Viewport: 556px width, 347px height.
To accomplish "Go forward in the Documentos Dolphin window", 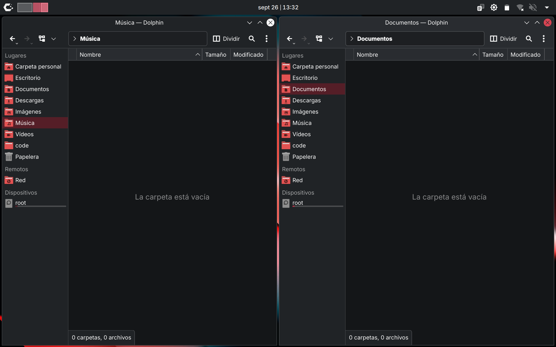I will pyautogui.click(x=304, y=39).
